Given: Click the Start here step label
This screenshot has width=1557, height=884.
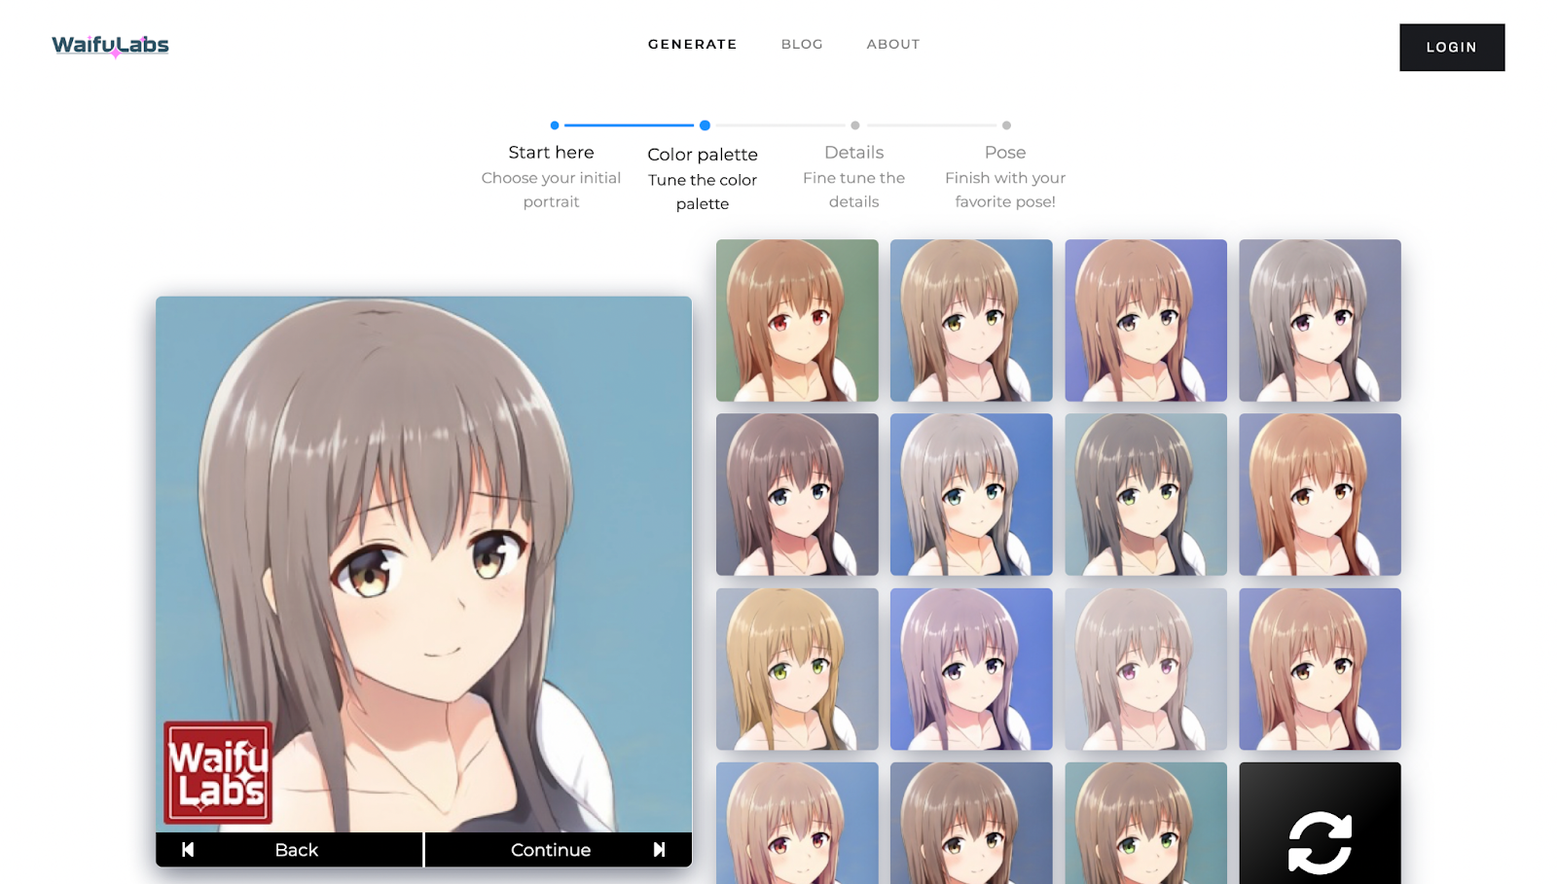Looking at the screenshot, I should coord(551,153).
